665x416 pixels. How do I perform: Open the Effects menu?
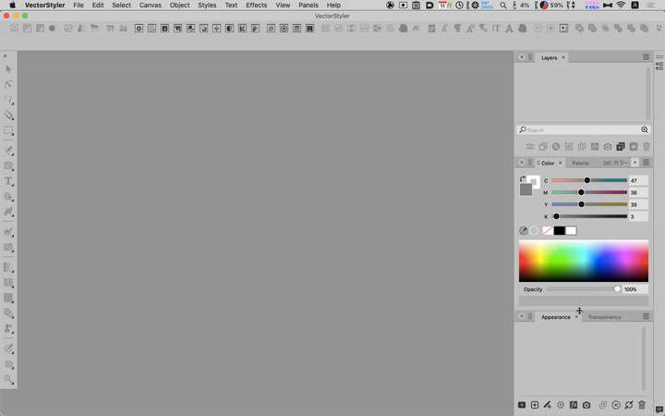pyautogui.click(x=256, y=6)
